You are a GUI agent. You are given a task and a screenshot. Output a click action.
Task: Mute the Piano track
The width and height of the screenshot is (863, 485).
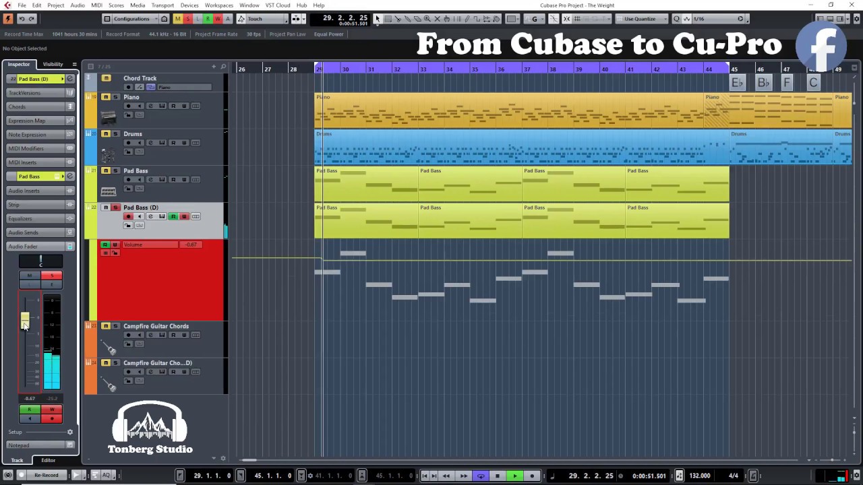point(106,97)
